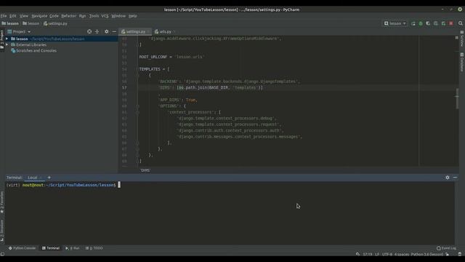The height and width of the screenshot is (262, 465).
Task: Open Search Everywhere magnifier icon
Action: 460,23
